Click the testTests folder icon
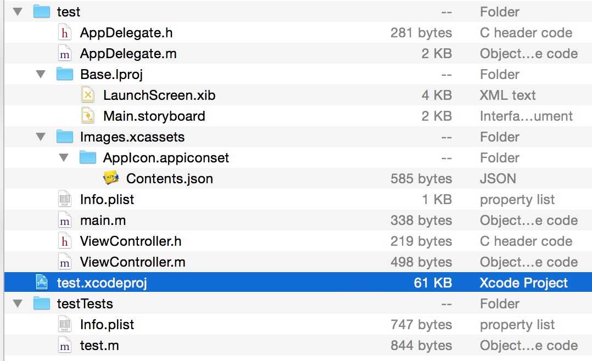Viewport: 592px width, 361px height. (42, 304)
